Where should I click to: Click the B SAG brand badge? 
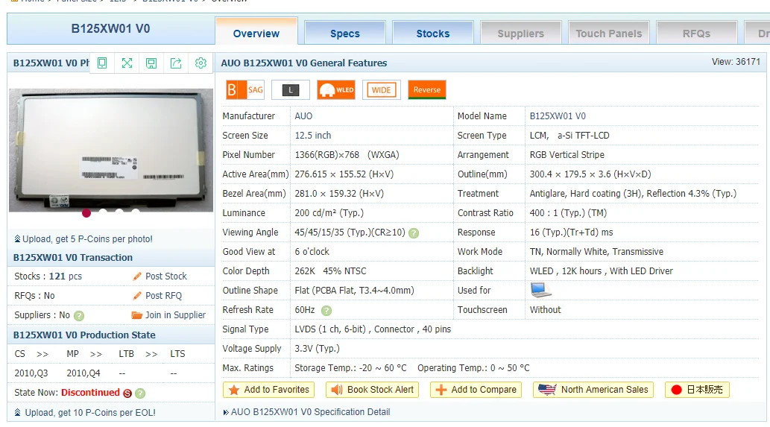(245, 90)
